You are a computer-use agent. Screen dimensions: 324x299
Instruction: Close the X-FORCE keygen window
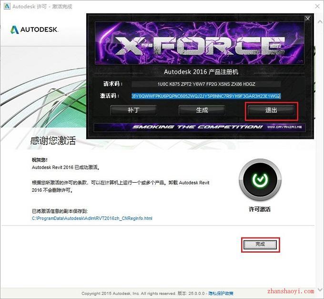coord(308,19)
